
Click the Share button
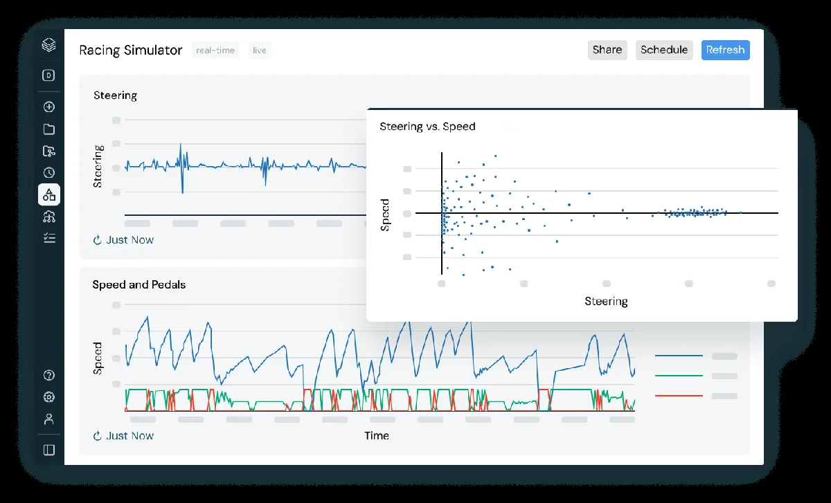[x=607, y=50]
